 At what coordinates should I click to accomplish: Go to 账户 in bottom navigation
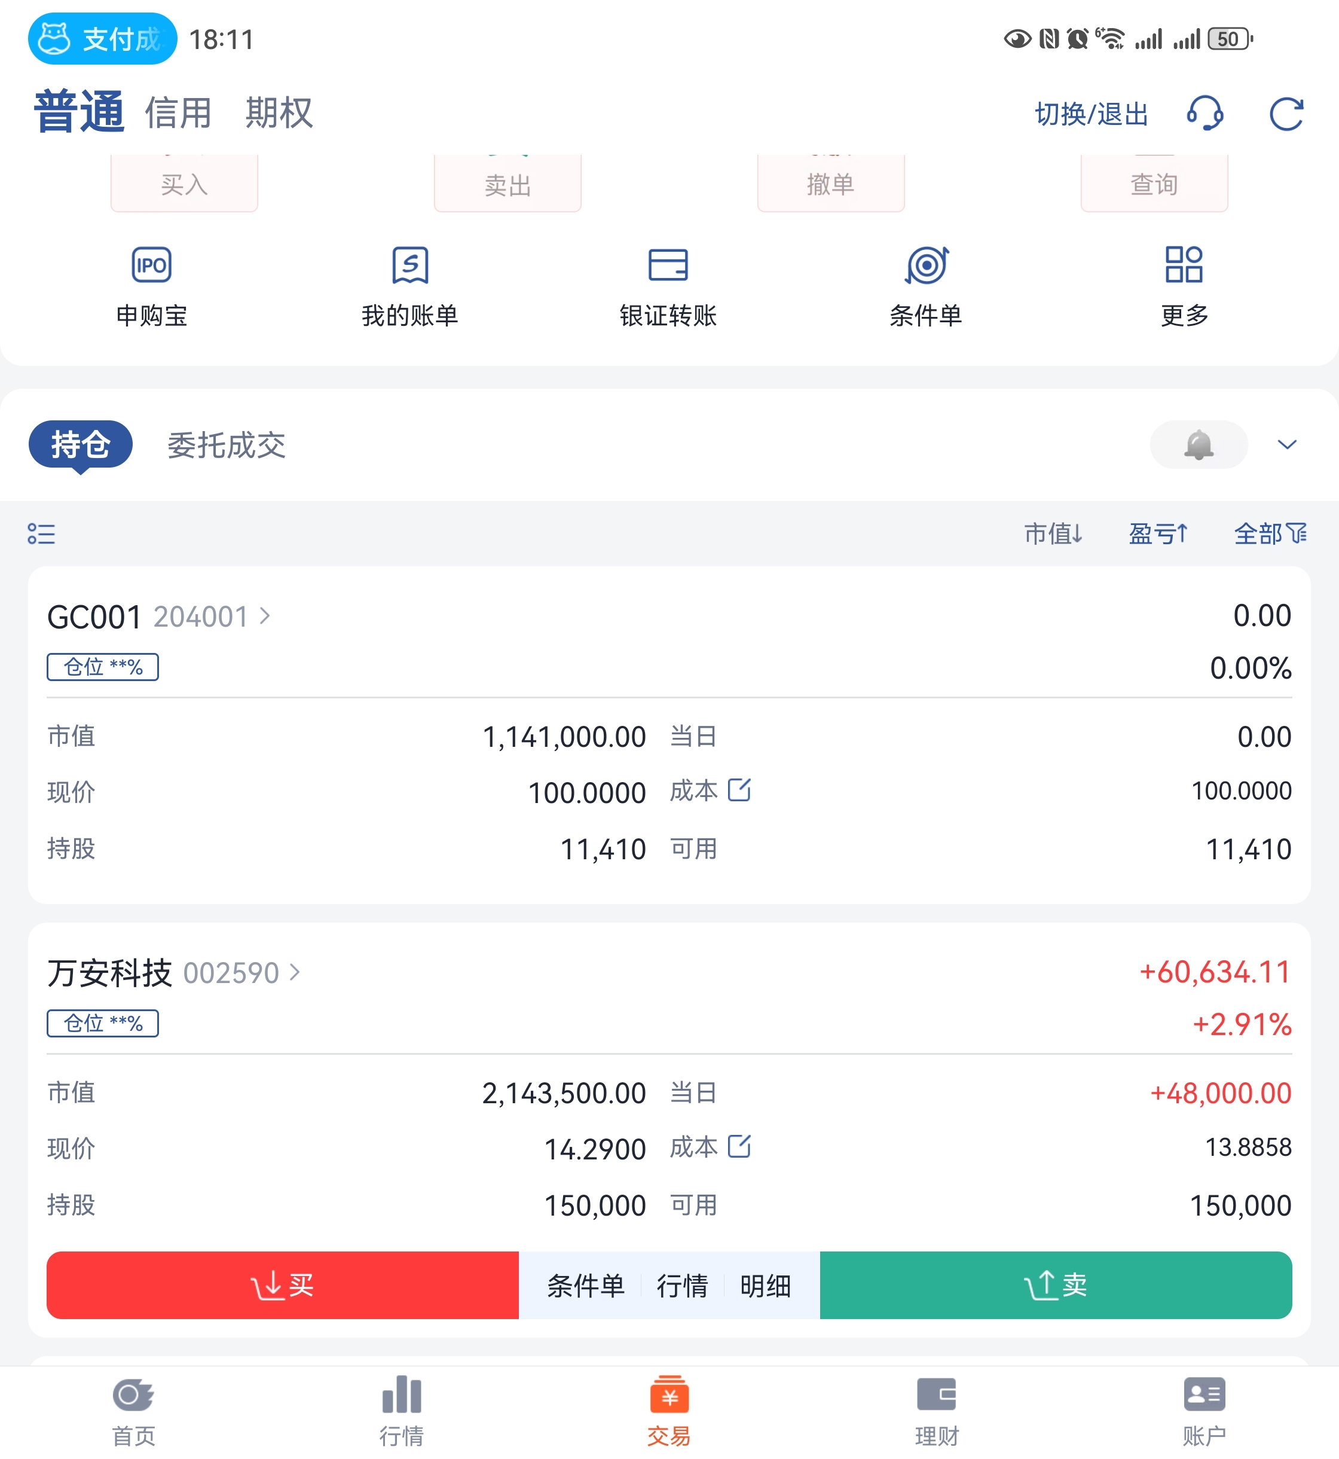tap(1205, 1412)
